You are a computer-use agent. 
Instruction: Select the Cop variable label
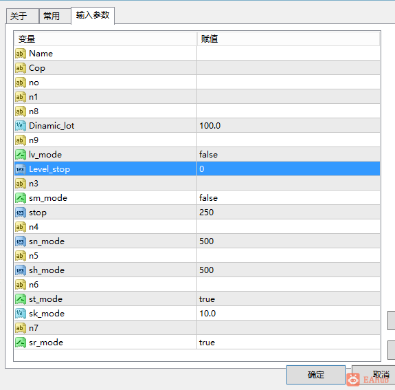coord(37,68)
